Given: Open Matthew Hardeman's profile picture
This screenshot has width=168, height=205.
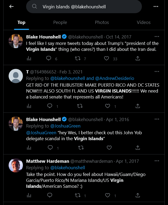Looking at the screenshot, I should click(x=16, y=165).
